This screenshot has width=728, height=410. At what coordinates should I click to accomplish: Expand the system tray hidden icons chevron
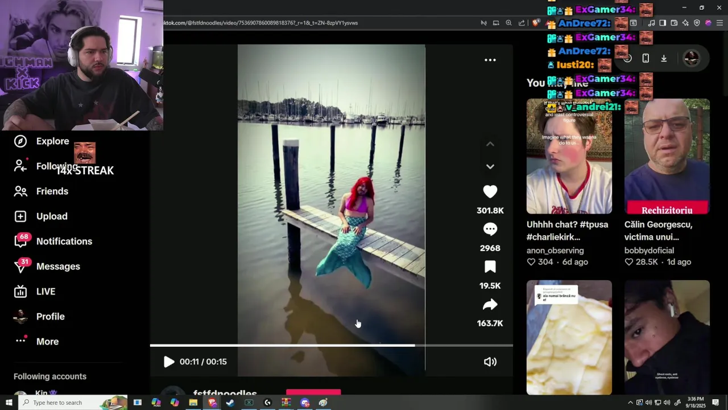point(630,403)
